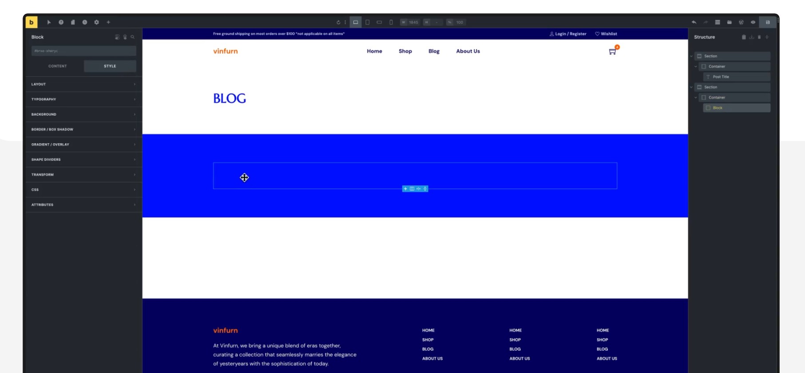Click Blog in the header navigation
The width and height of the screenshot is (805, 373).
point(434,51)
